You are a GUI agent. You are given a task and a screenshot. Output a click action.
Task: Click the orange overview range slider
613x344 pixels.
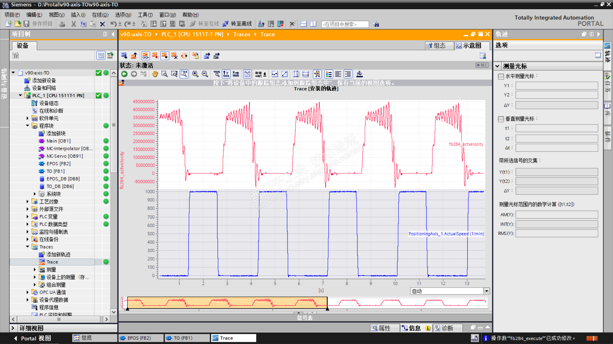tap(227, 302)
